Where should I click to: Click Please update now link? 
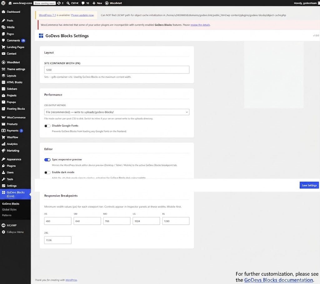click(x=82, y=15)
